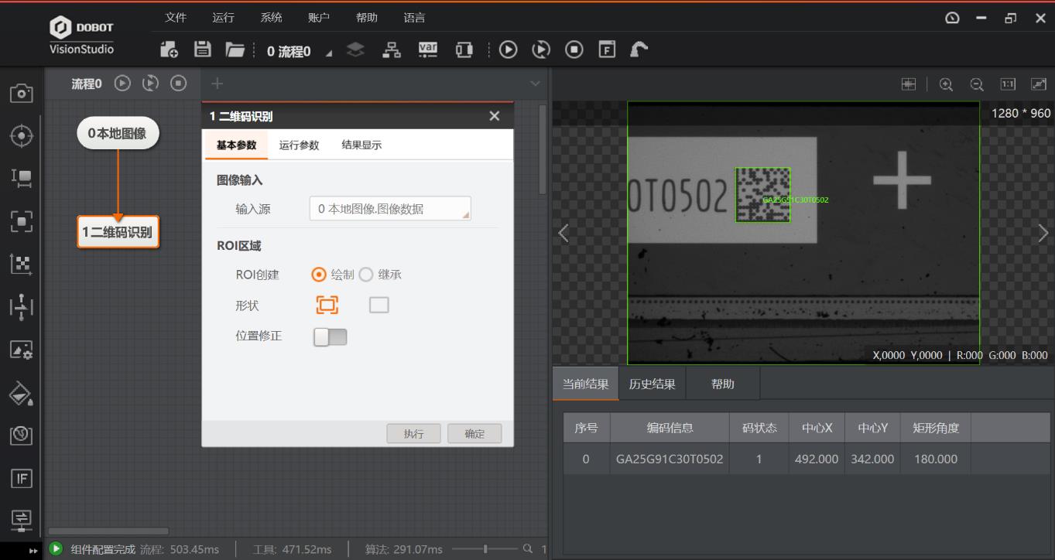Toggle the image view layout icon

[x=909, y=84]
